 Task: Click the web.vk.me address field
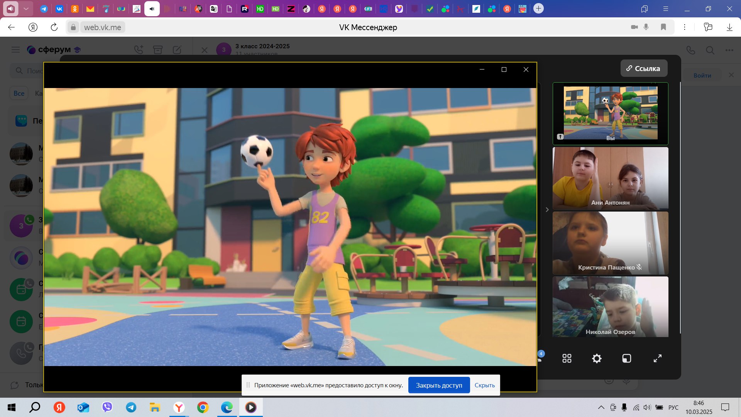103,27
